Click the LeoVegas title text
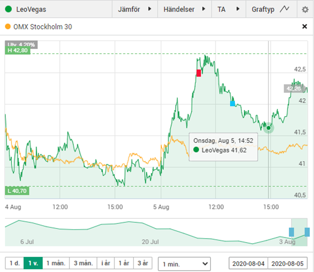314x272 pixels. click(x=31, y=9)
